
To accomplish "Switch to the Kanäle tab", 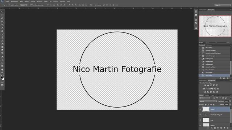I will [207, 95].
